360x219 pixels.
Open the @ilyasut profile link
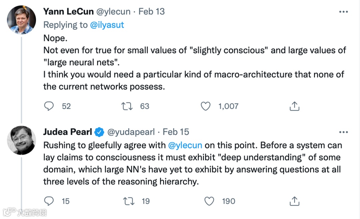pos(107,25)
